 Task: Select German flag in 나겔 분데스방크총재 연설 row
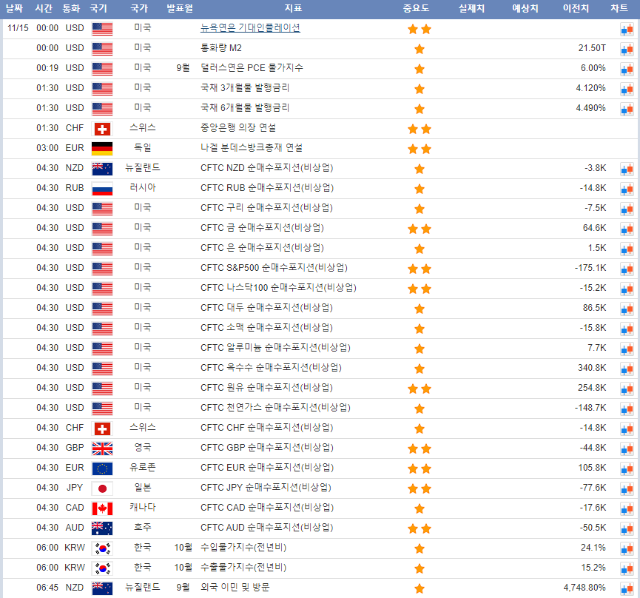[102, 149]
